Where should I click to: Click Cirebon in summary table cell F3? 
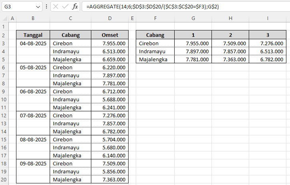click(155, 43)
